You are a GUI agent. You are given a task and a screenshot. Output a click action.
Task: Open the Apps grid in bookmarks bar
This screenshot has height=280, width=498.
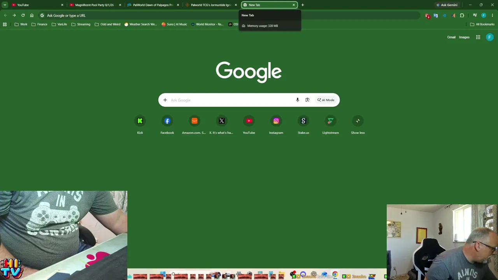(x=5, y=24)
